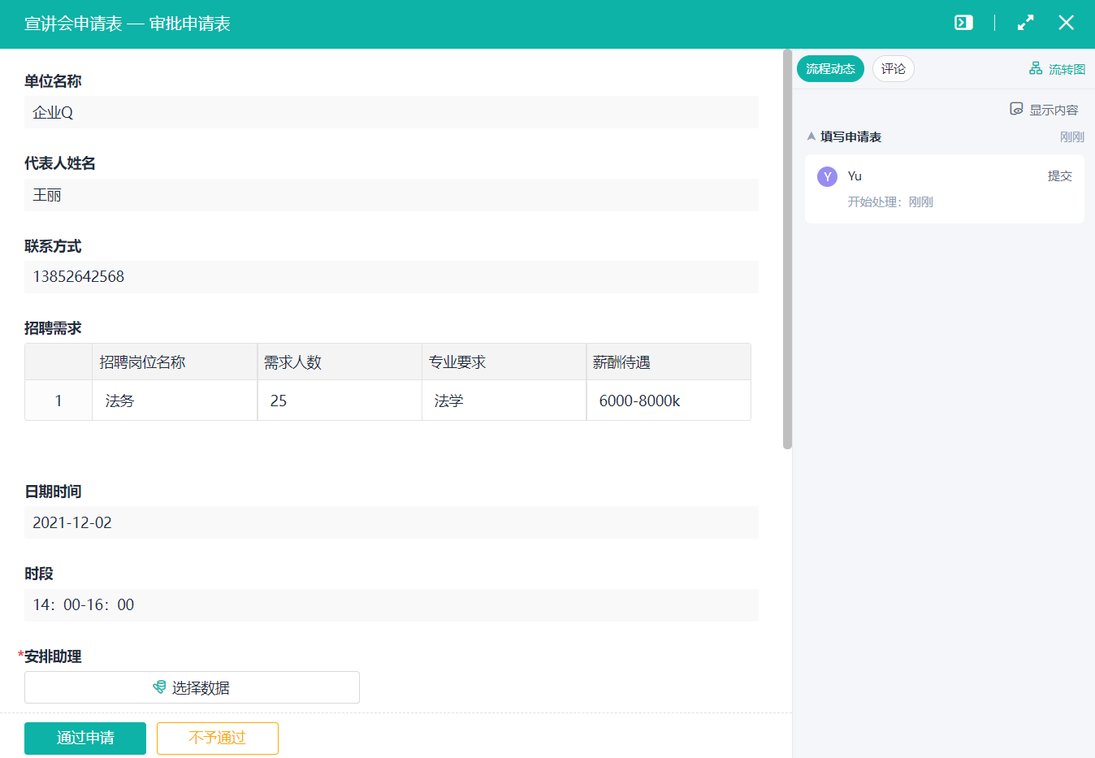Click the 薪酬待遇 column header
This screenshot has width=1095, height=758.
pos(668,362)
